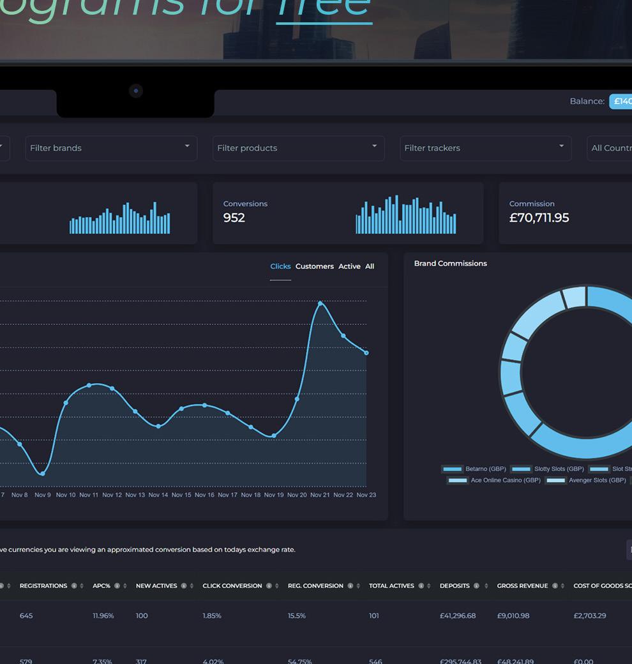The width and height of the screenshot is (632, 664).
Task: Switch chart to the Customers tab
Action: 315,266
